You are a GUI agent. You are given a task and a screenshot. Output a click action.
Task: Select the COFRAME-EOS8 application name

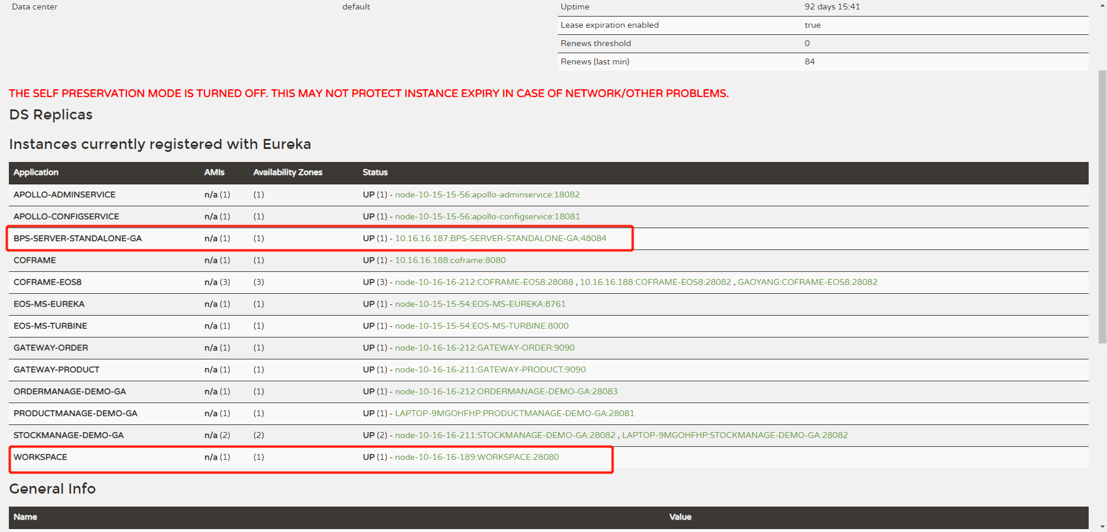[x=47, y=282]
